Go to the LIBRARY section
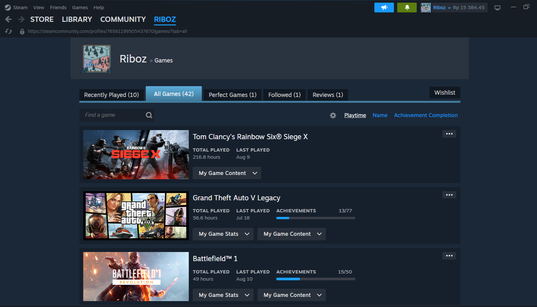This screenshot has height=307, width=537. tap(77, 19)
